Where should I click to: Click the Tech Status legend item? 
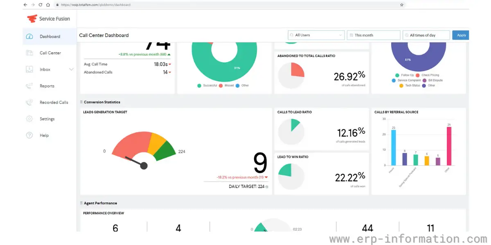tap(410, 85)
